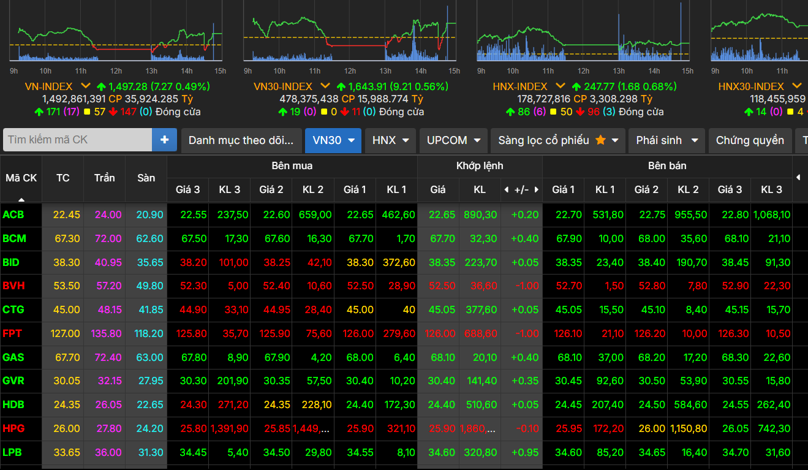Click the Bên bán header group
The height and width of the screenshot is (470, 808).
pos(667,166)
